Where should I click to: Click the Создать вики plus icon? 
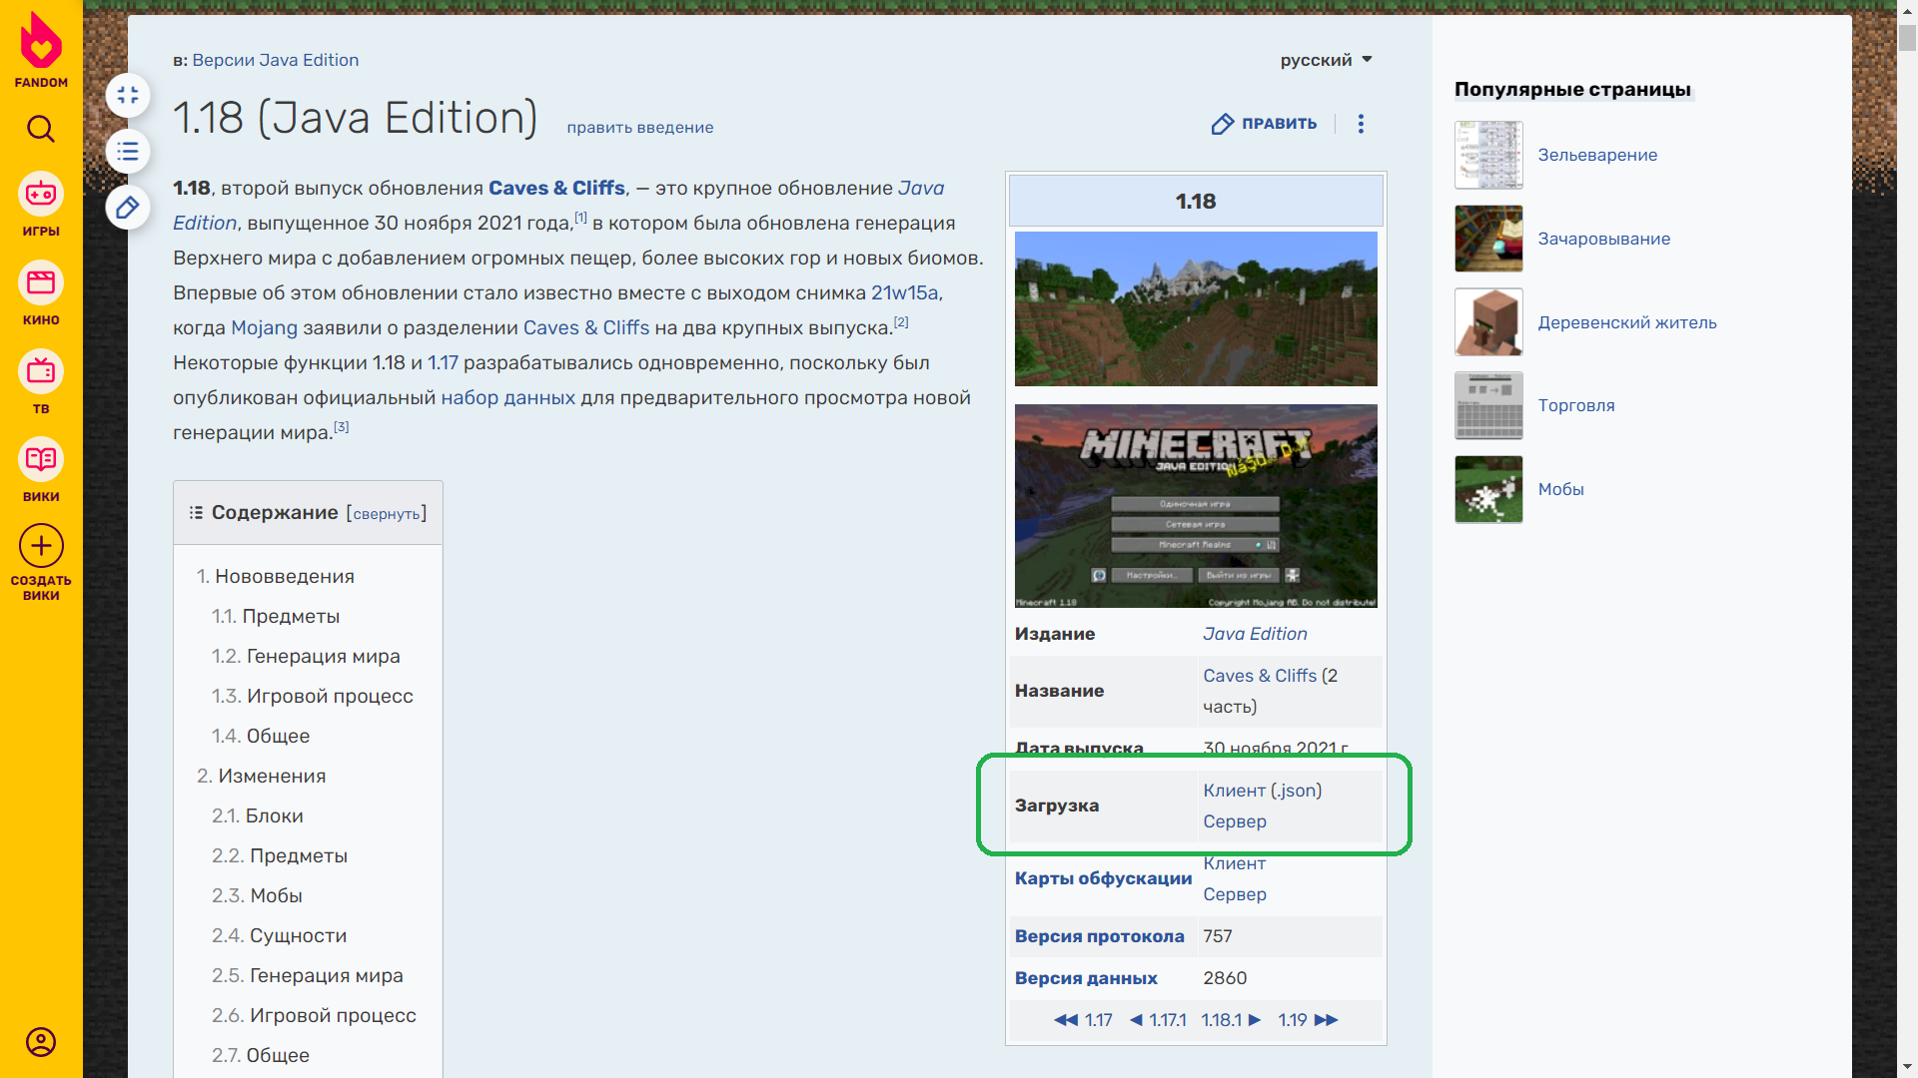tap(41, 546)
